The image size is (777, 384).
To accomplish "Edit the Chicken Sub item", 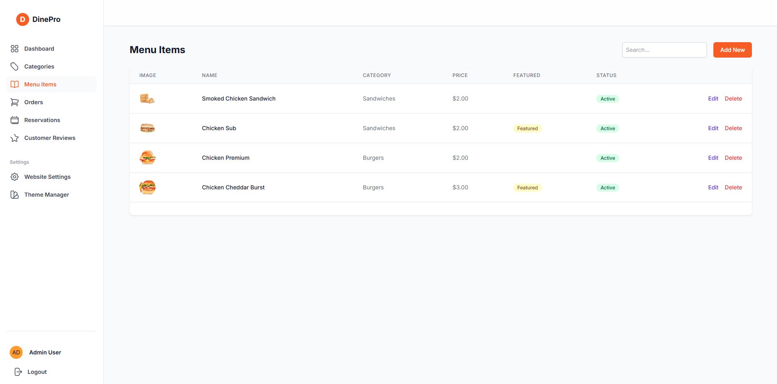I will coord(713,128).
